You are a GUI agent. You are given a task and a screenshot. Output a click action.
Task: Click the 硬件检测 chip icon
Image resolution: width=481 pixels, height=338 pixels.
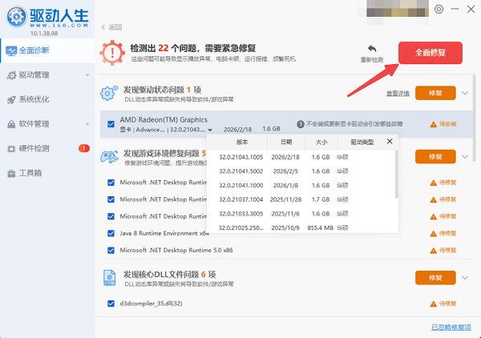click(11, 149)
